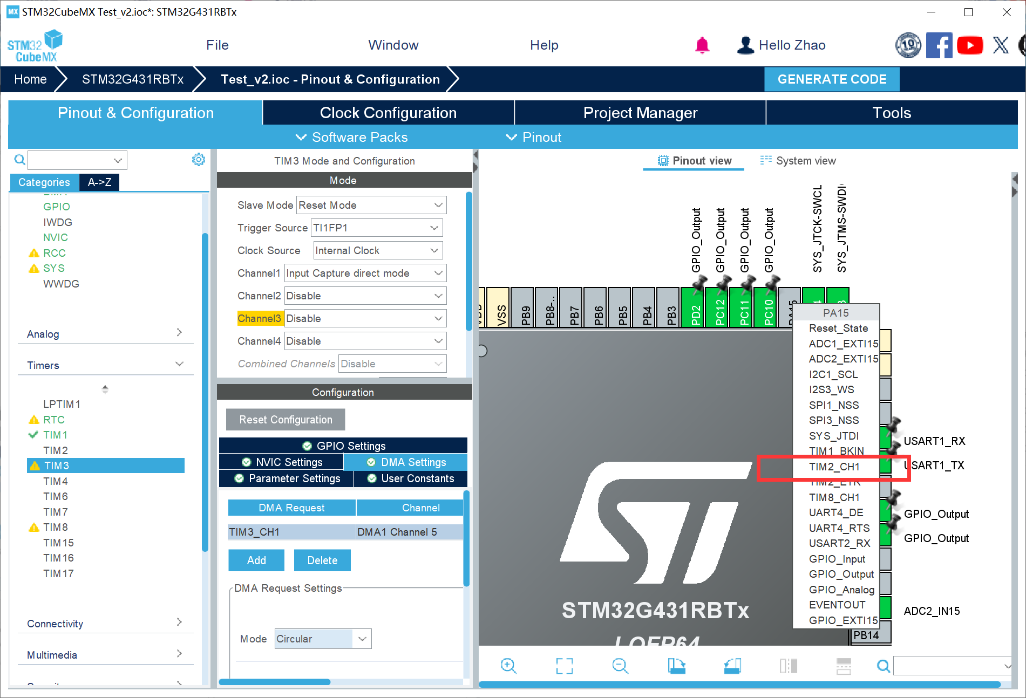
Task: Click the categories settings gear icon
Action: point(199,160)
